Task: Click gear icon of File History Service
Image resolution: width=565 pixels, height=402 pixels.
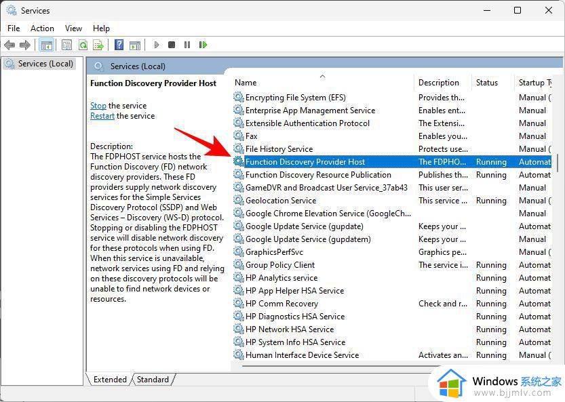Action: pos(238,148)
